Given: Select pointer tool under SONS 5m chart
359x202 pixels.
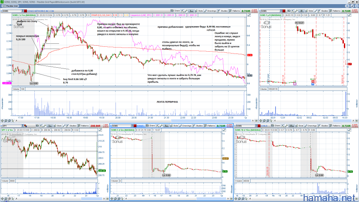Looking at the screenshot, I should [123, 199].
